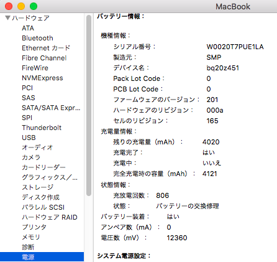This screenshot has height=262, width=277.
Task: Click the バッテリー情報 heading
Action: click(121, 16)
